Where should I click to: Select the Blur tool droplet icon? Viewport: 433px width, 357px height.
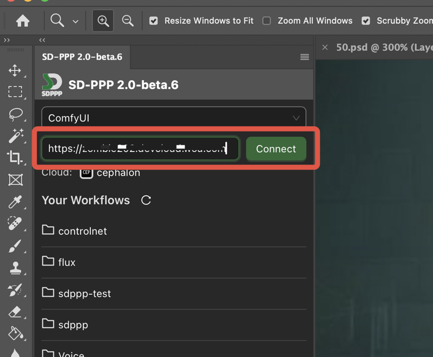15,353
